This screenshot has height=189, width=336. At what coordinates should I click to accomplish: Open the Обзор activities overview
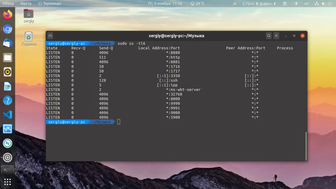coord(9,4)
